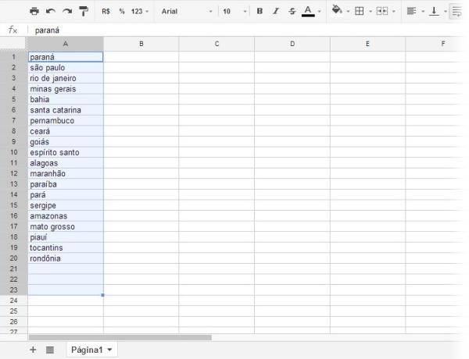Select column E header

[x=367, y=44]
